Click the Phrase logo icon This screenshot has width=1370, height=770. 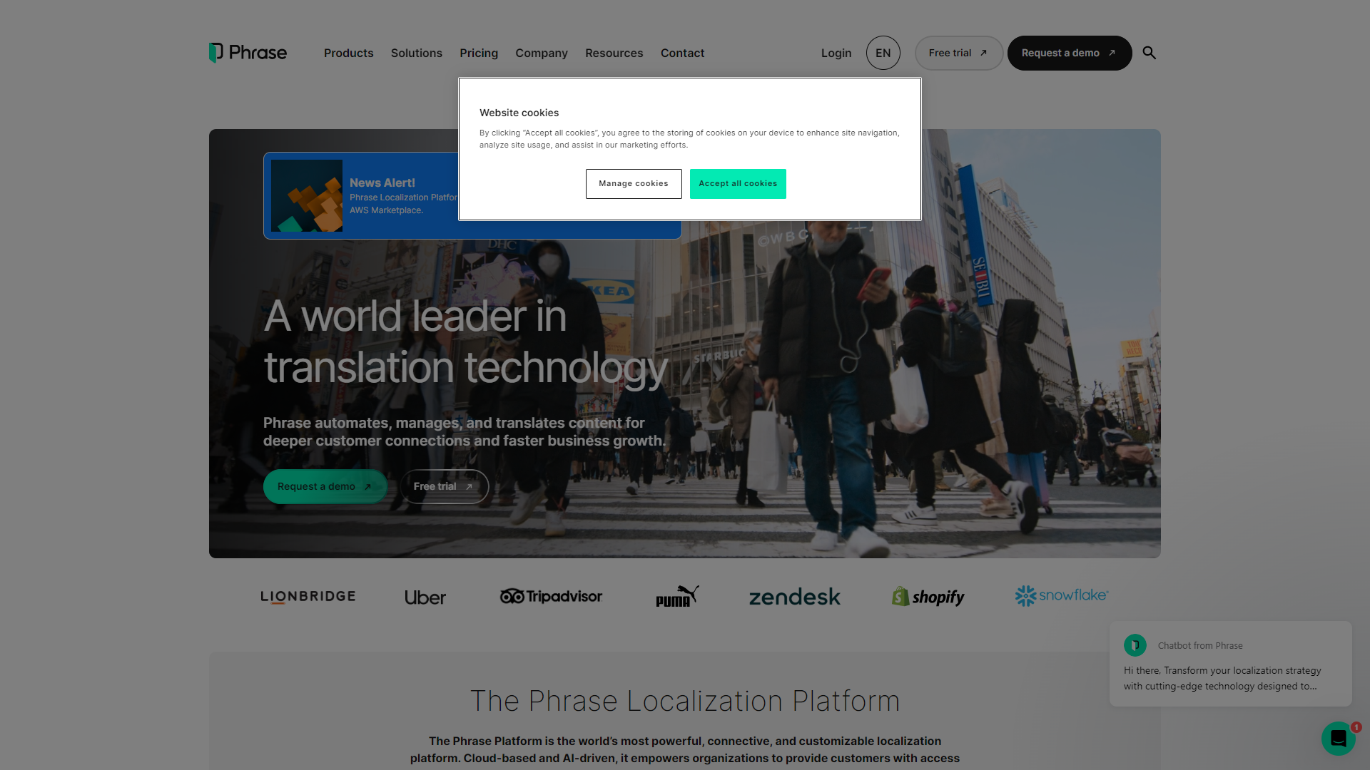click(x=215, y=53)
